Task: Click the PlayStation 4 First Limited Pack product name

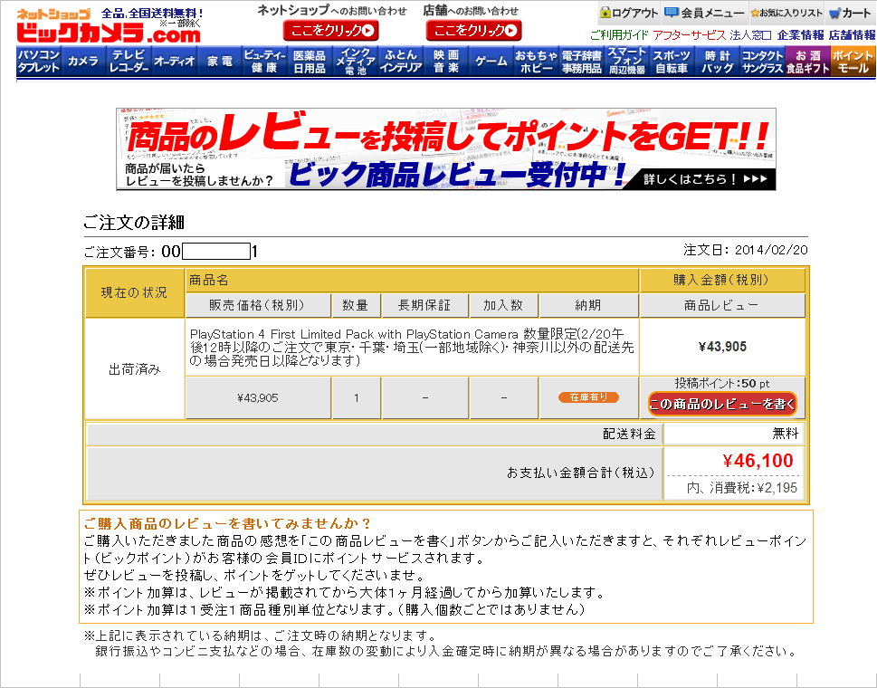Action: pyautogui.click(x=412, y=348)
